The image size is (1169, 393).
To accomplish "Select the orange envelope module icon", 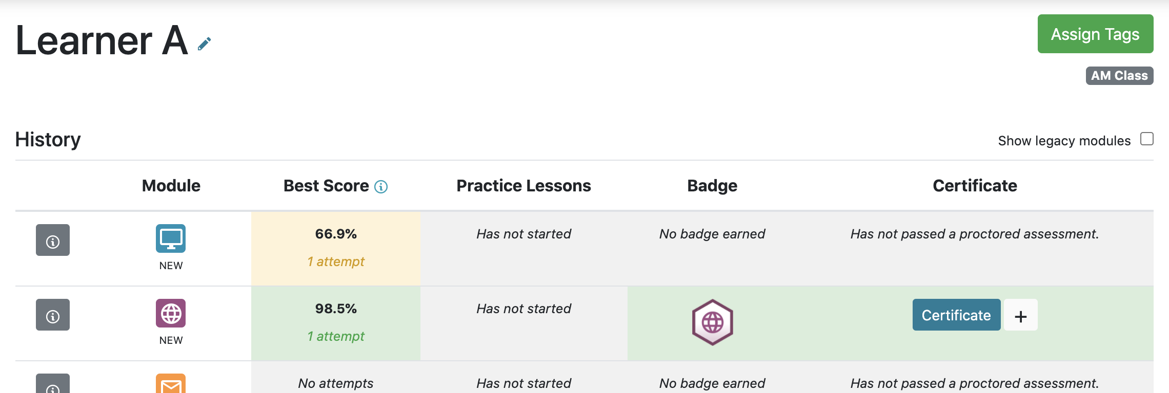I will (x=171, y=383).
